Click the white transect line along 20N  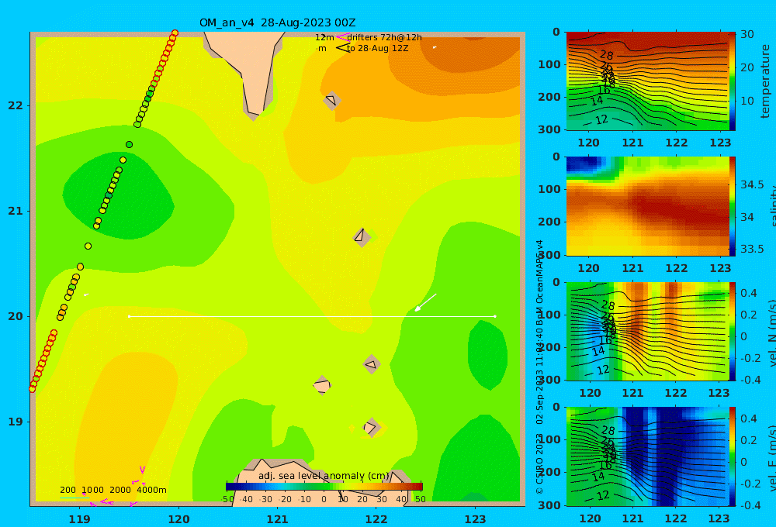312,316
